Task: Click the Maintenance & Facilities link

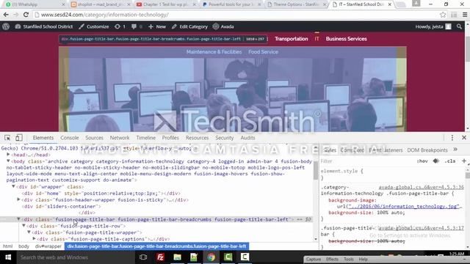Action: (214, 52)
